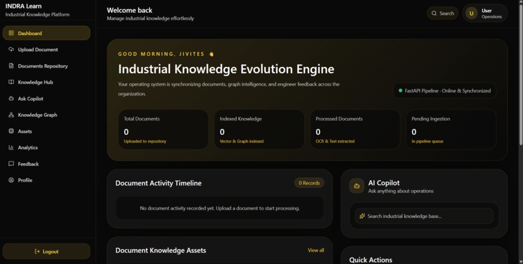Click the Document Activity Timeline heading

158,183
